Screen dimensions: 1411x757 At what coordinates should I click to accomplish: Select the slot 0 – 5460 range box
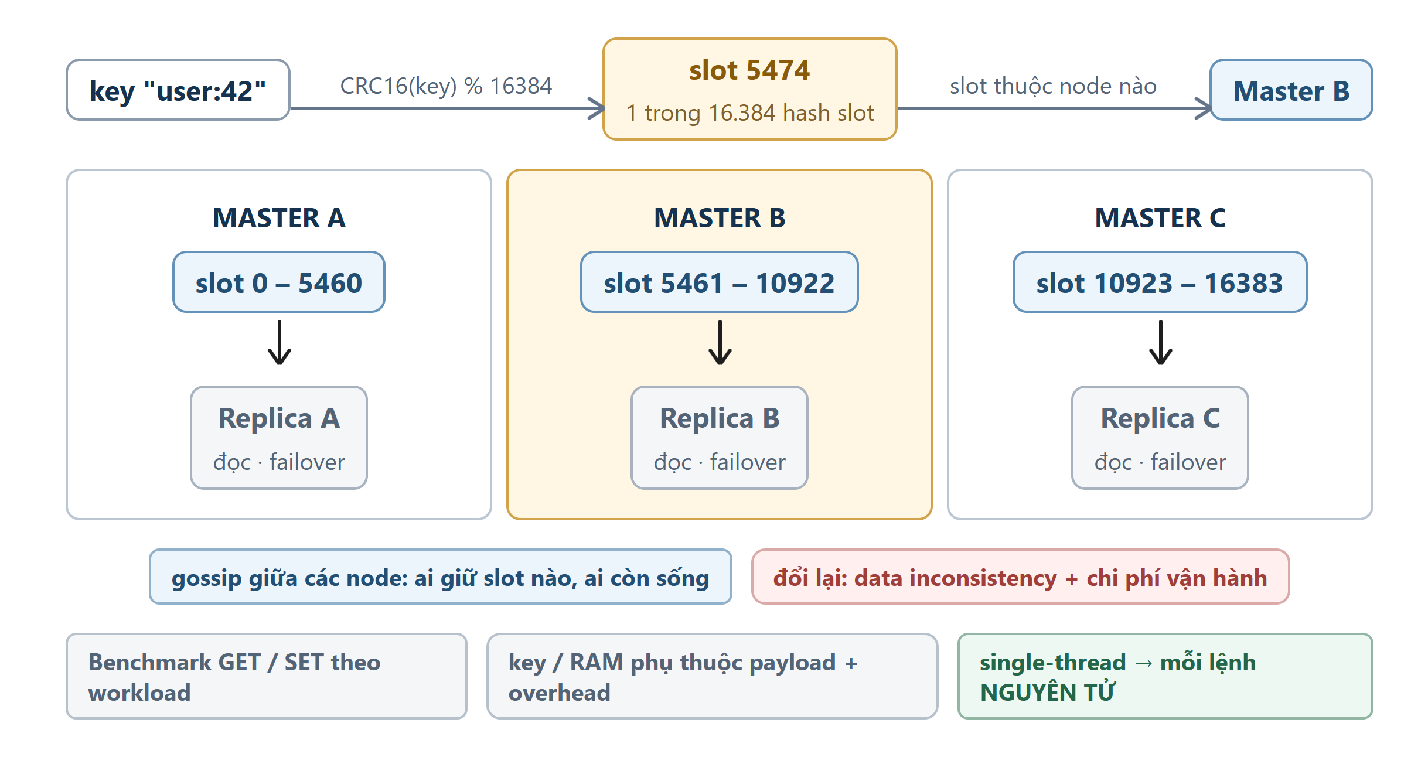(279, 282)
